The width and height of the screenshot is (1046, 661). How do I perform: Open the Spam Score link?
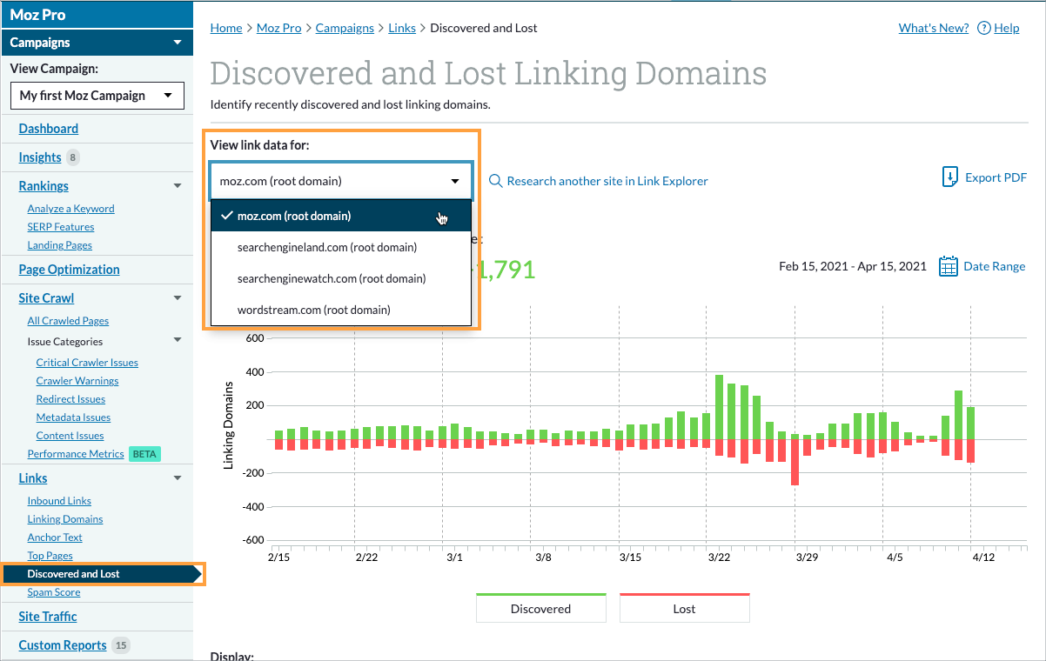(x=54, y=592)
